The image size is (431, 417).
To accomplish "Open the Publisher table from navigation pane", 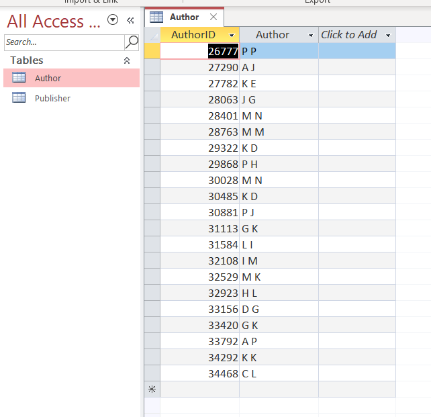I will click(x=52, y=98).
